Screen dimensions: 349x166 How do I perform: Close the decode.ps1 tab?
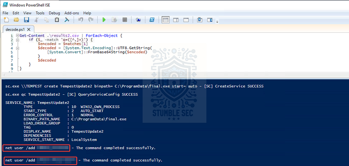[x=29, y=29]
